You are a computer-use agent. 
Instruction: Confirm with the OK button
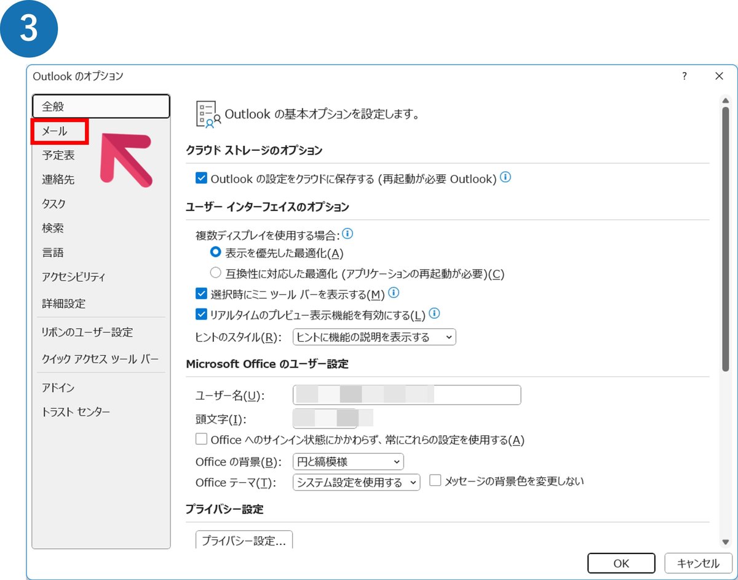621,563
